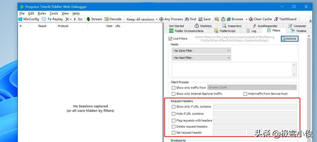Enable Show only Internet Explorer traffic
The width and height of the screenshot is (317, 142).
pos(173,94)
